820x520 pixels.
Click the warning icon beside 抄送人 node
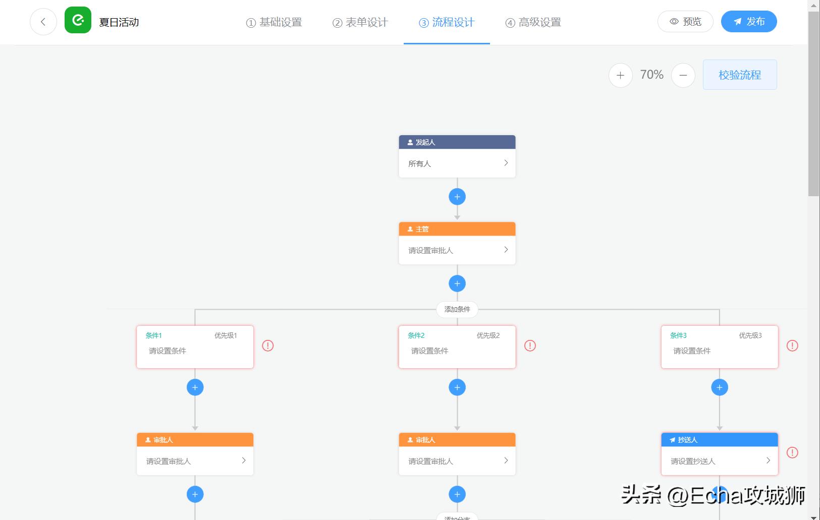792,452
